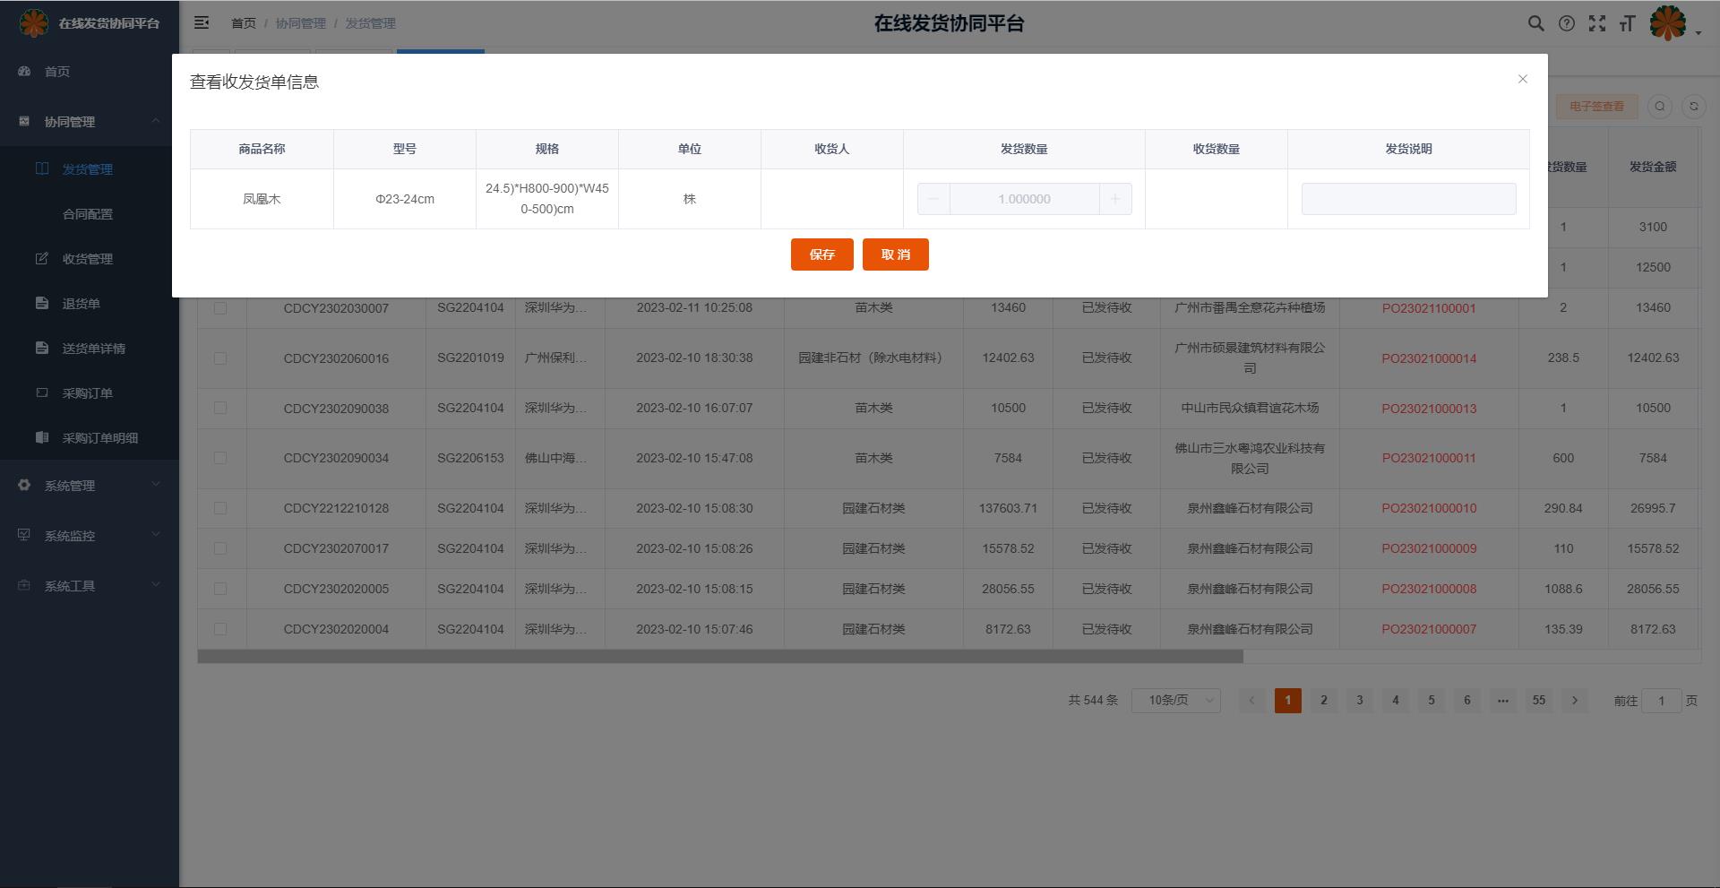Select checkbox for row CDCY2302090038
The height and width of the screenshot is (888, 1720).
[220, 408]
